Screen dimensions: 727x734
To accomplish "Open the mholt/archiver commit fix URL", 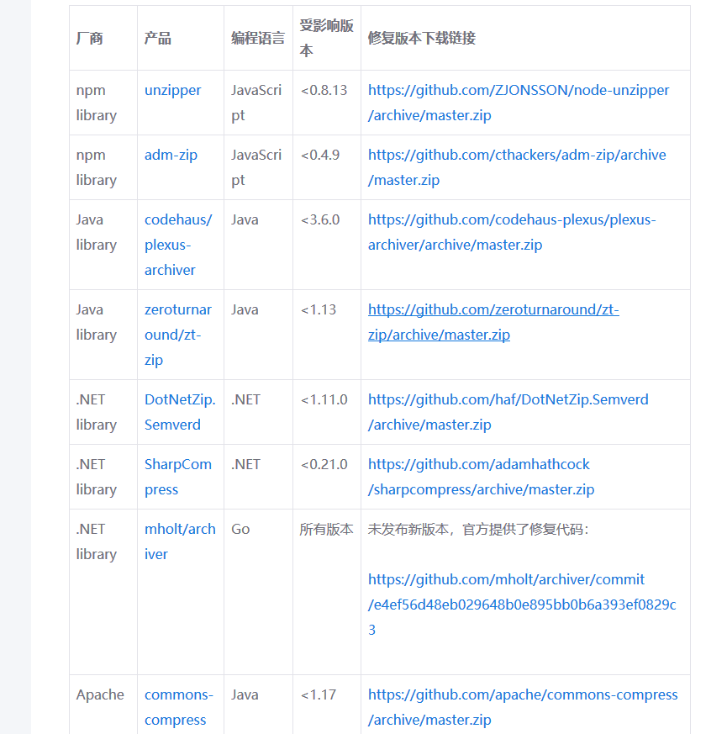I will [522, 605].
